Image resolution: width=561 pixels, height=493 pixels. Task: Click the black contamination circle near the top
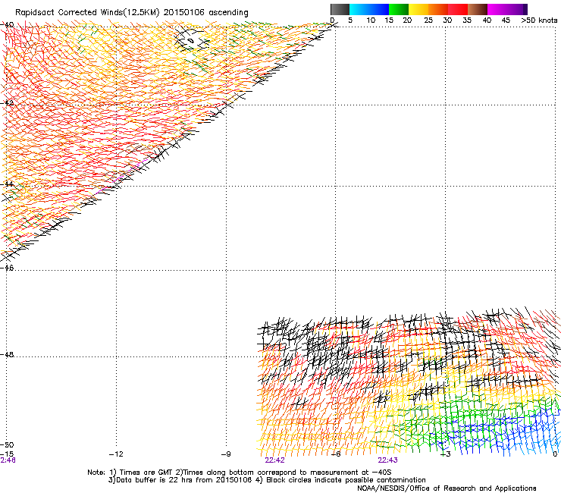tap(191, 40)
